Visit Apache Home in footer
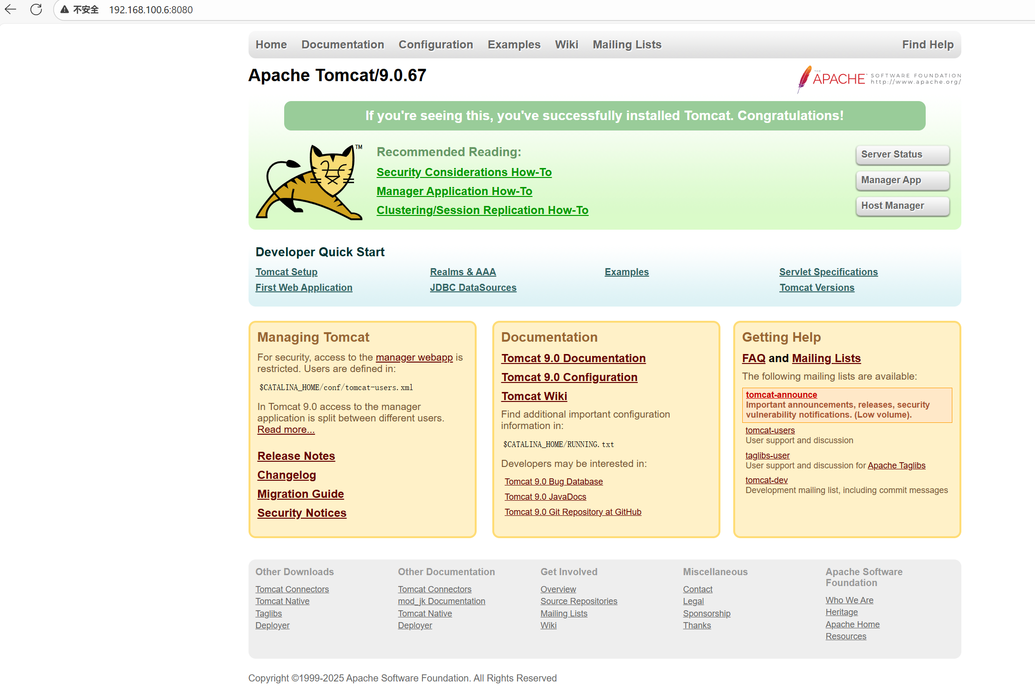1035x690 pixels. click(852, 625)
